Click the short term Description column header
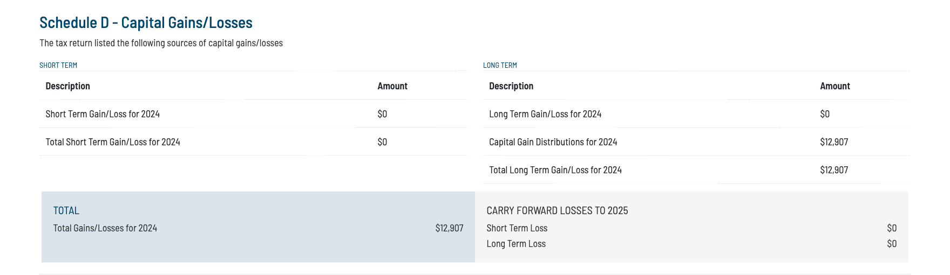This screenshot has width=950, height=275. pyautogui.click(x=67, y=86)
